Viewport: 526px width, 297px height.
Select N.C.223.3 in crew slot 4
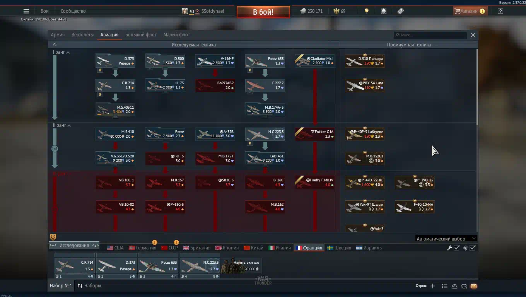[200, 266]
